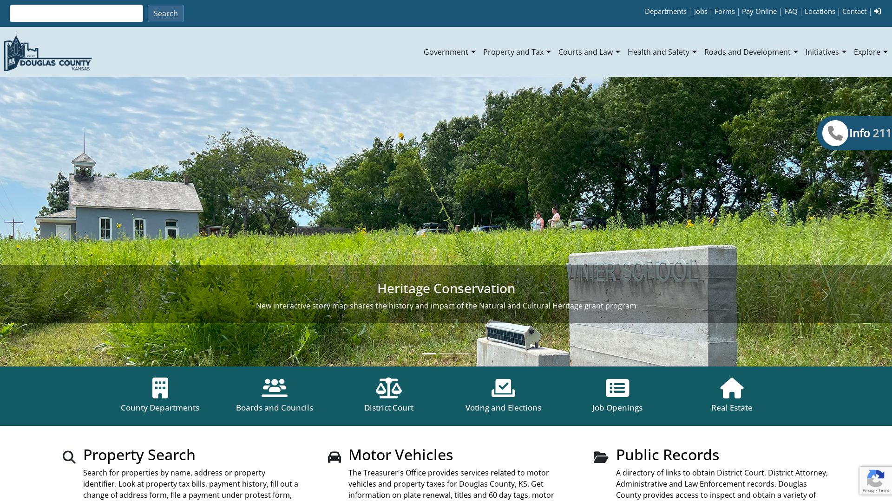Click the Voting and Elections ballot icon
This screenshot has width=892, height=501.
tap(503, 388)
